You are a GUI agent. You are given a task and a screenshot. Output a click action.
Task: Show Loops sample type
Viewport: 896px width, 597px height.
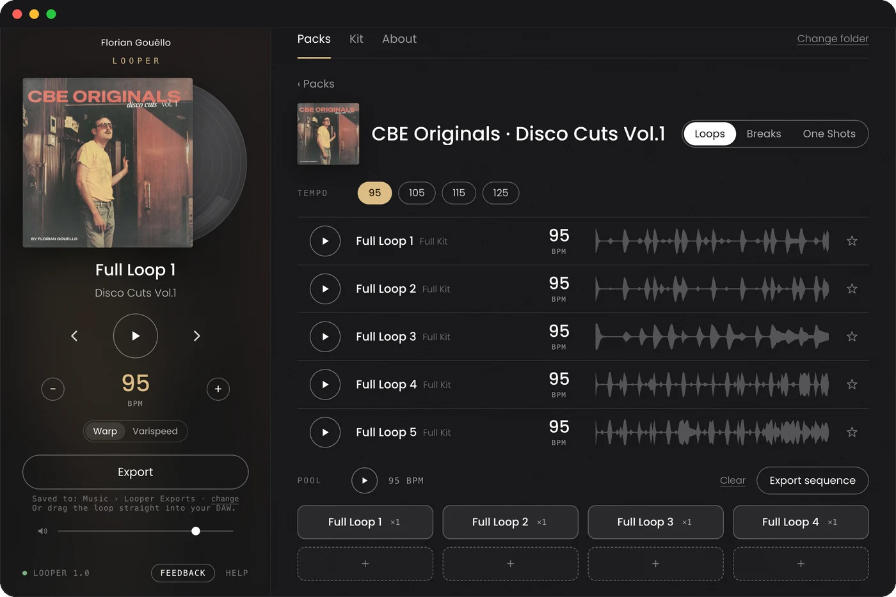(710, 134)
